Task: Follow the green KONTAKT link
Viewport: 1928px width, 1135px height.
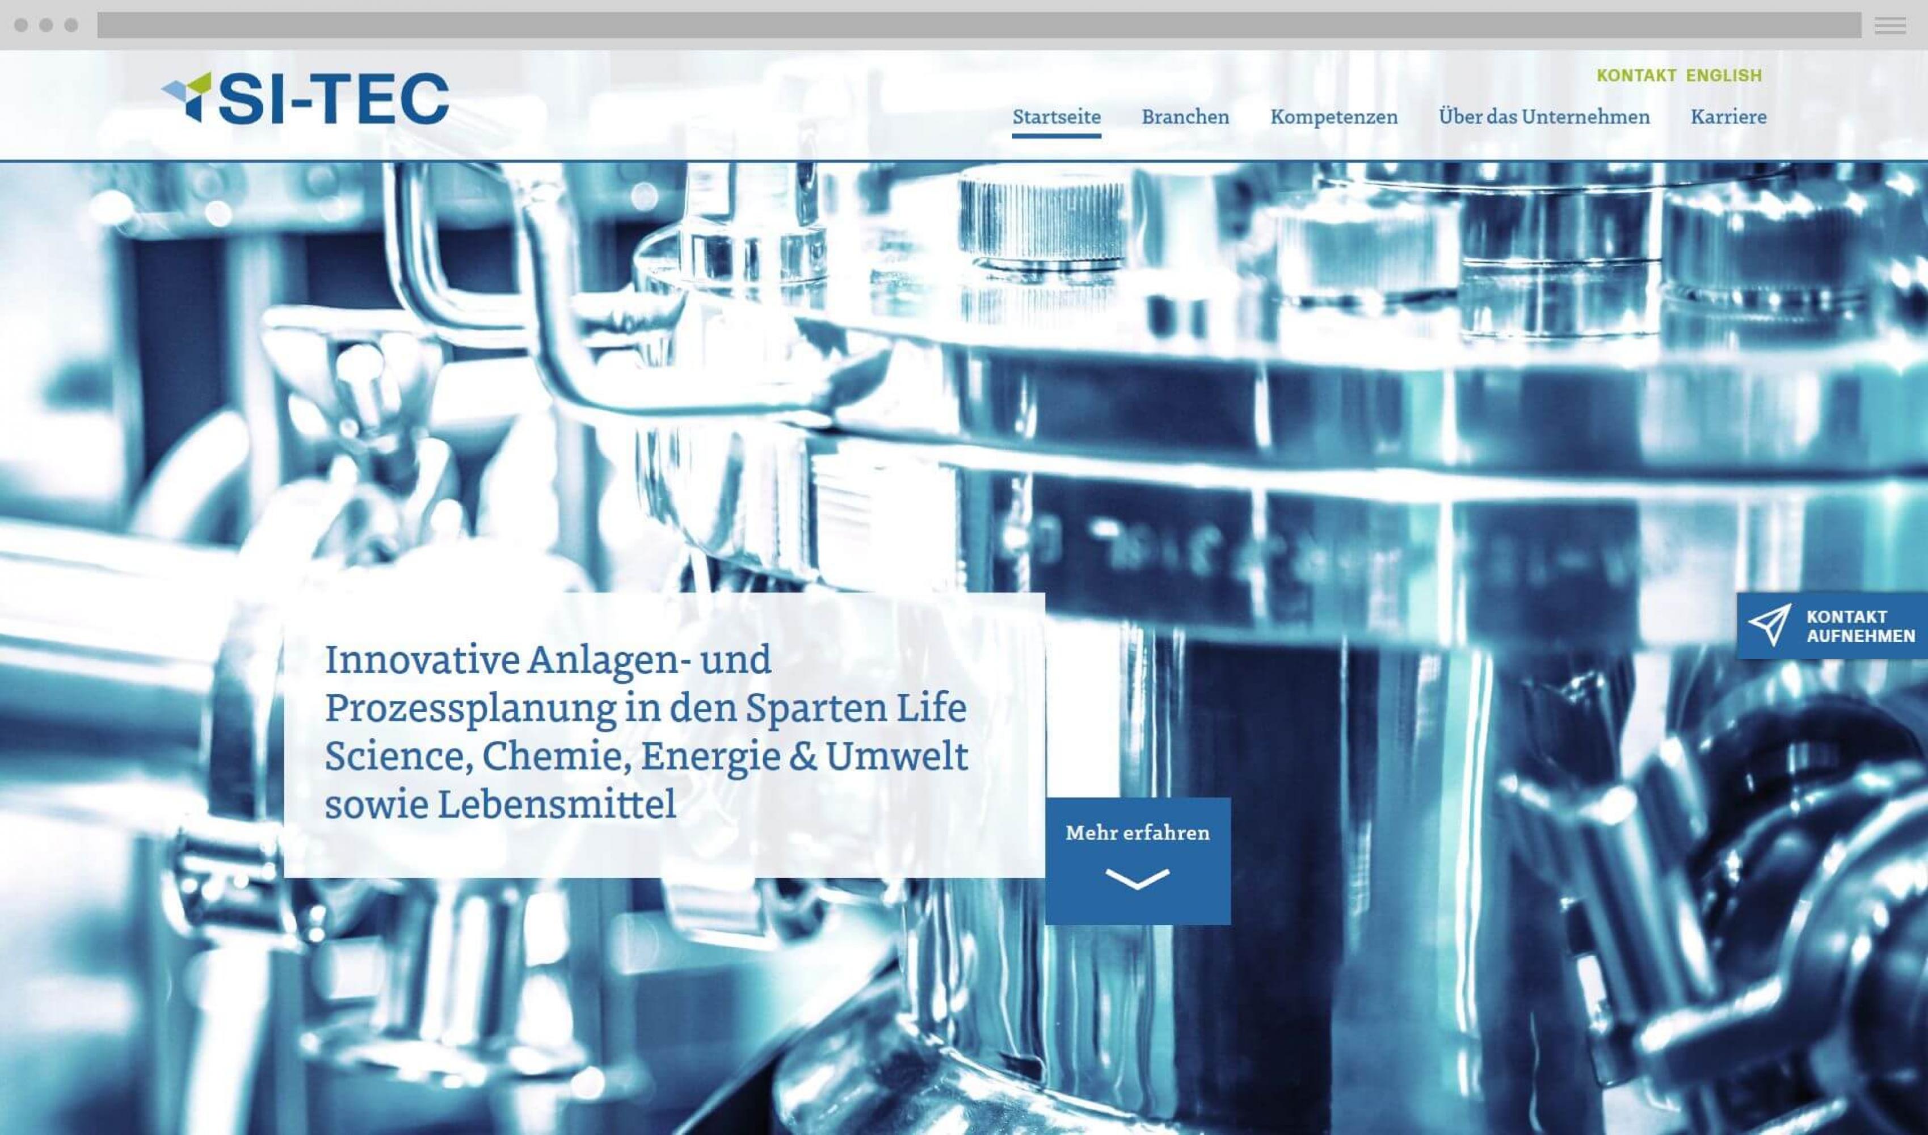Action: [1636, 76]
